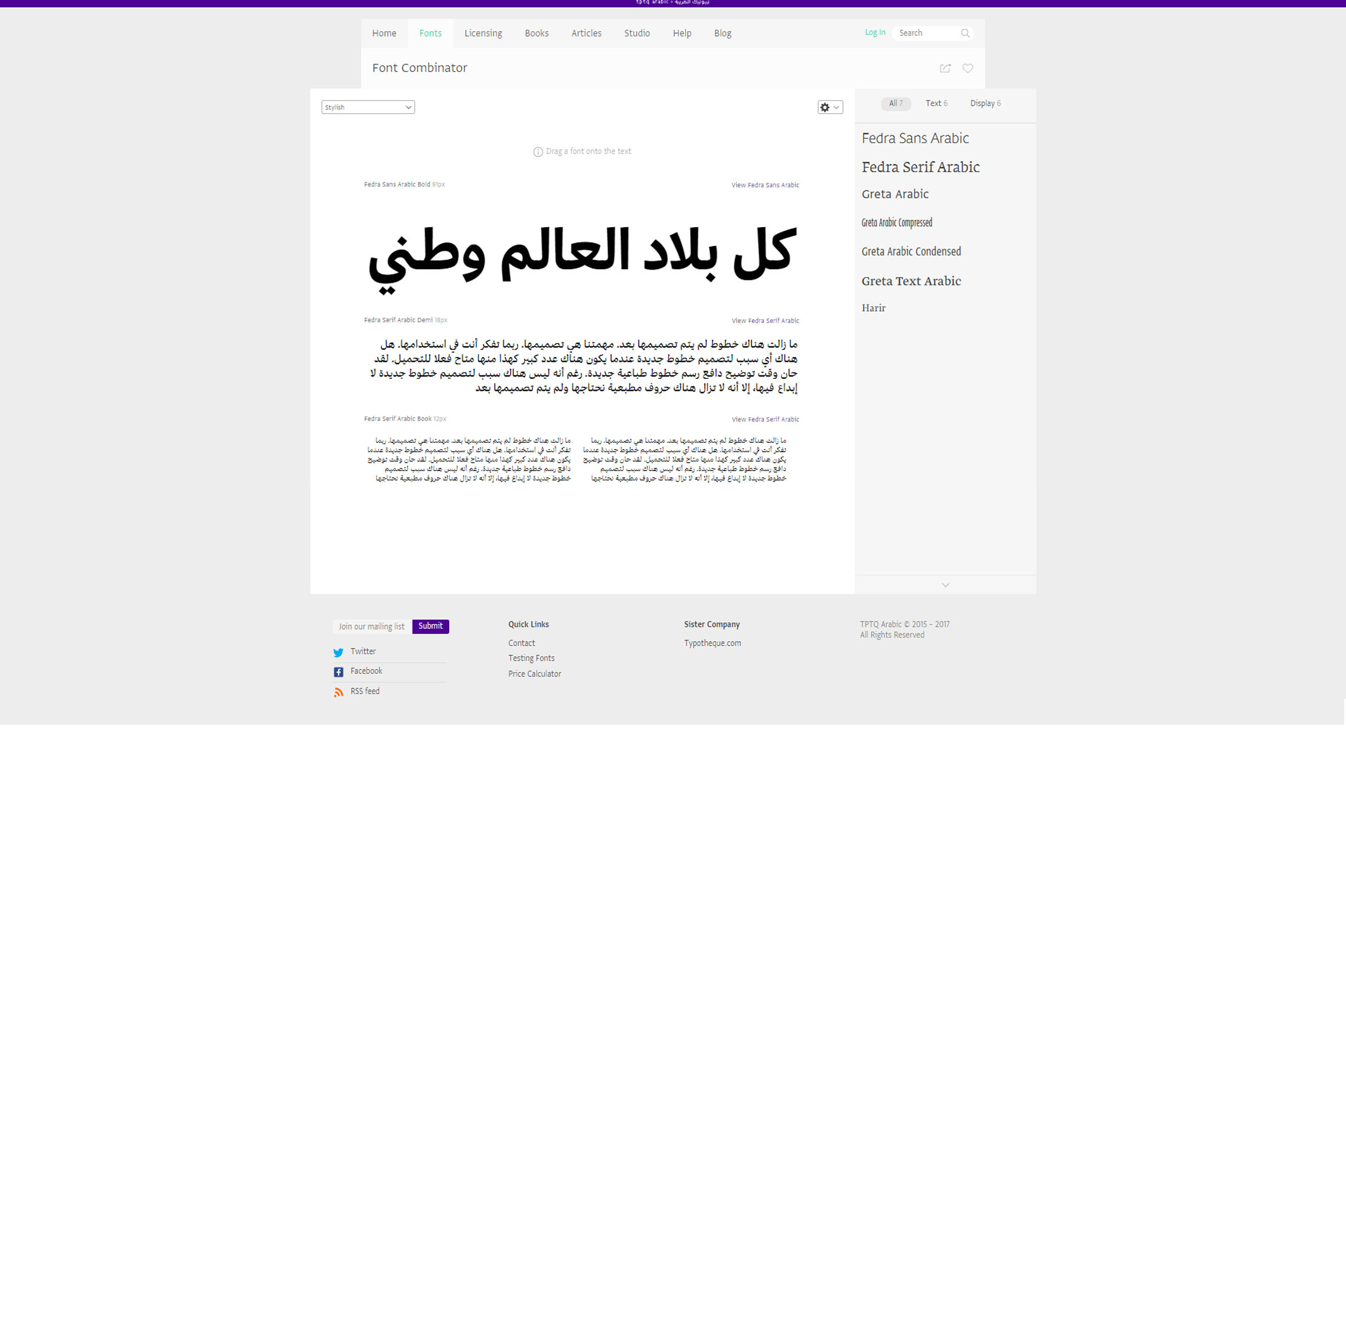1346x1322 pixels.
Task: Filter font list by All
Action: click(x=895, y=103)
